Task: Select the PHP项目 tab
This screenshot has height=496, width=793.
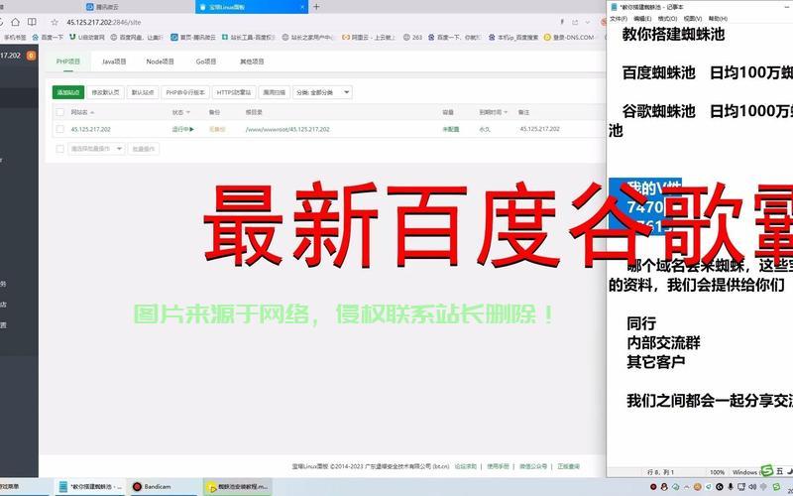Action: [68, 62]
